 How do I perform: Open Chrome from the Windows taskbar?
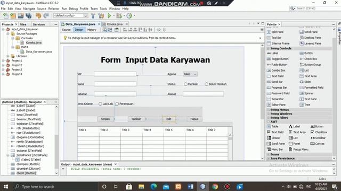215,186
